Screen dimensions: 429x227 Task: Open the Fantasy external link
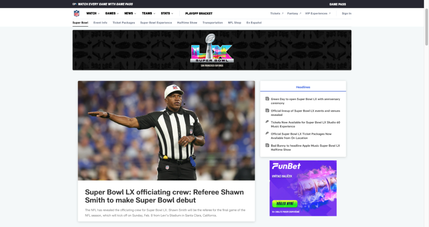click(x=294, y=13)
